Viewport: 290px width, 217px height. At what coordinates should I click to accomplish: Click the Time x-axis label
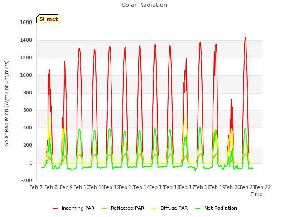[256, 194]
